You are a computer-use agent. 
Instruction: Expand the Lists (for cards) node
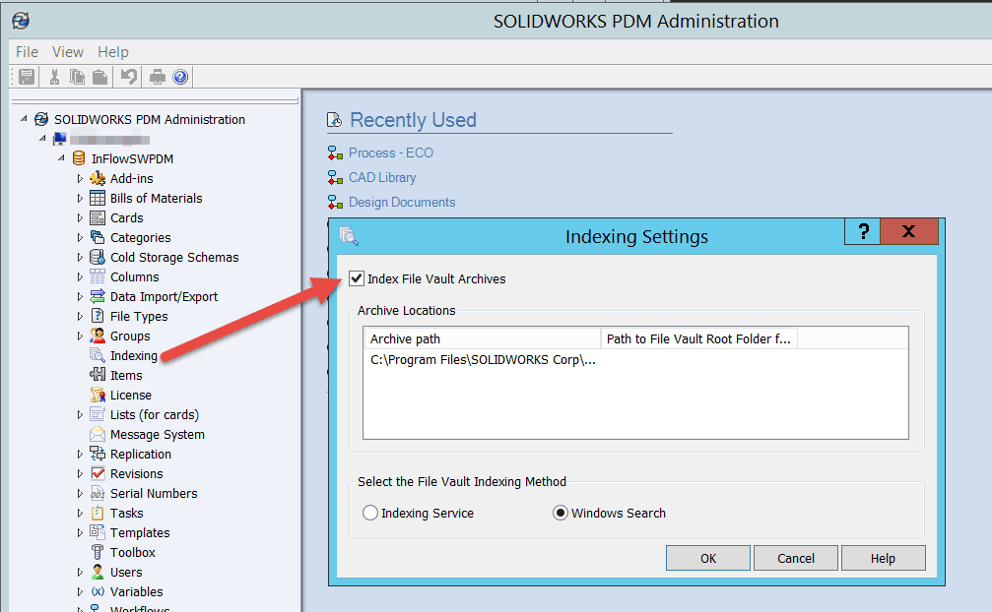tap(80, 414)
